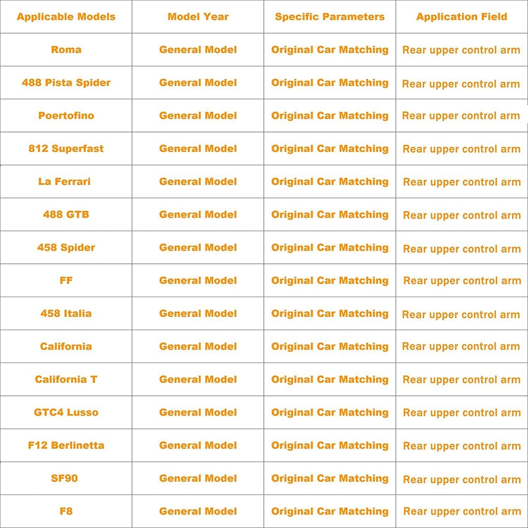Click the FF model cell
This screenshot has width=528, height=528.
coord(66,280)
